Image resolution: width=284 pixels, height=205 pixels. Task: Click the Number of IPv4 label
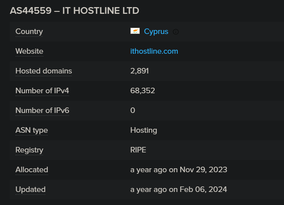(x=42, y=91)
